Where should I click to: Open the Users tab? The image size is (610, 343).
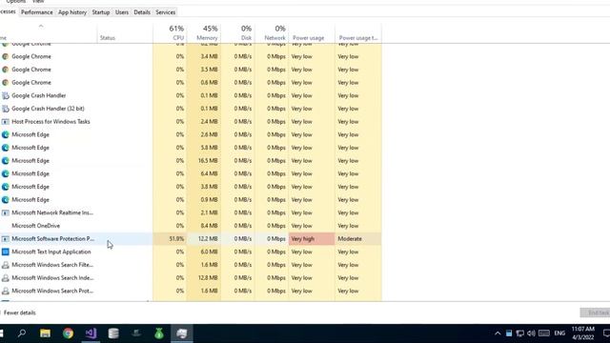(122, 12)
